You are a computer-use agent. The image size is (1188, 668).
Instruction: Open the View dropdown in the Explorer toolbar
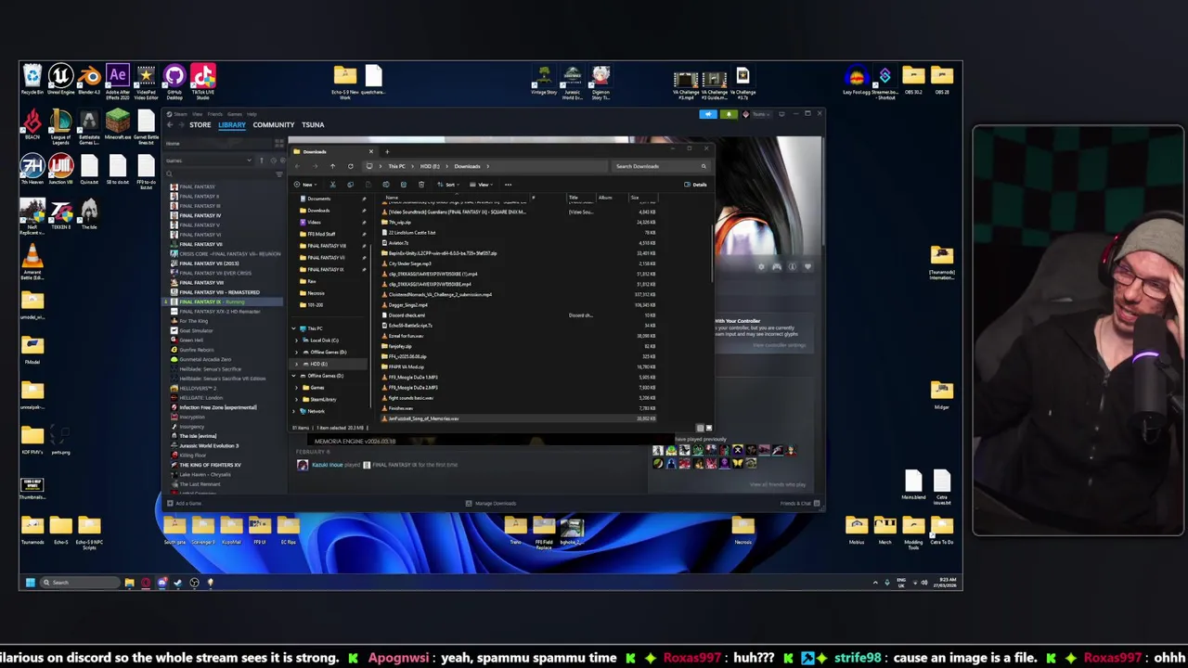click(484, 185)
